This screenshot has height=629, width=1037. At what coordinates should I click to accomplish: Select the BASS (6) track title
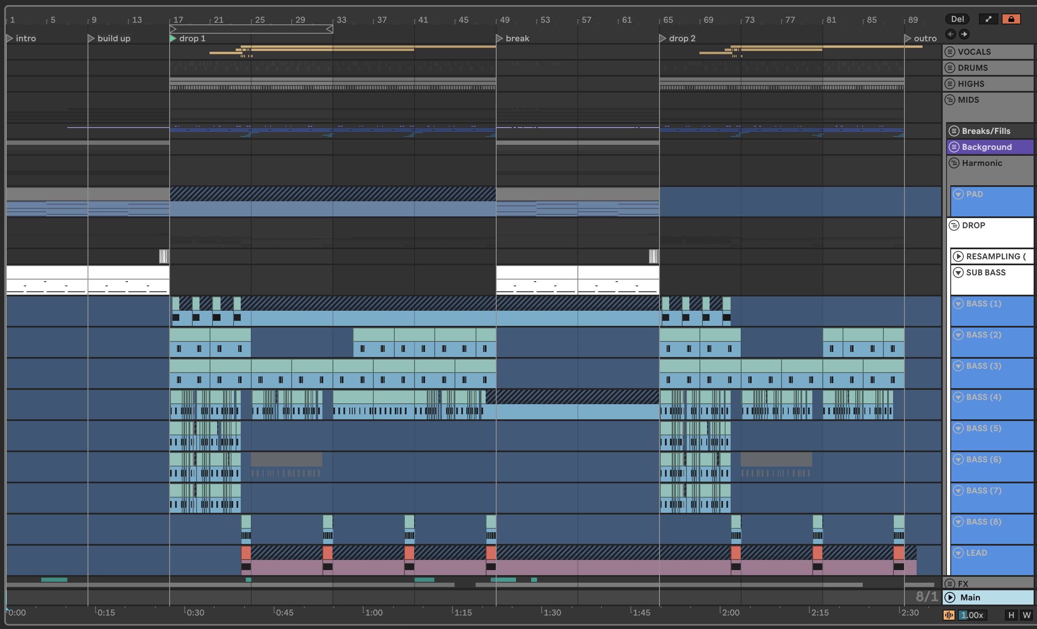pyautogui.click(x=984, y=459)
